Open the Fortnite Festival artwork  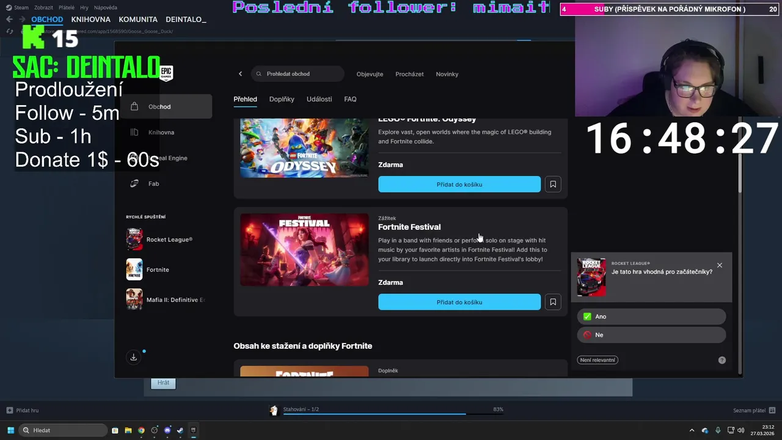point(304,250)
